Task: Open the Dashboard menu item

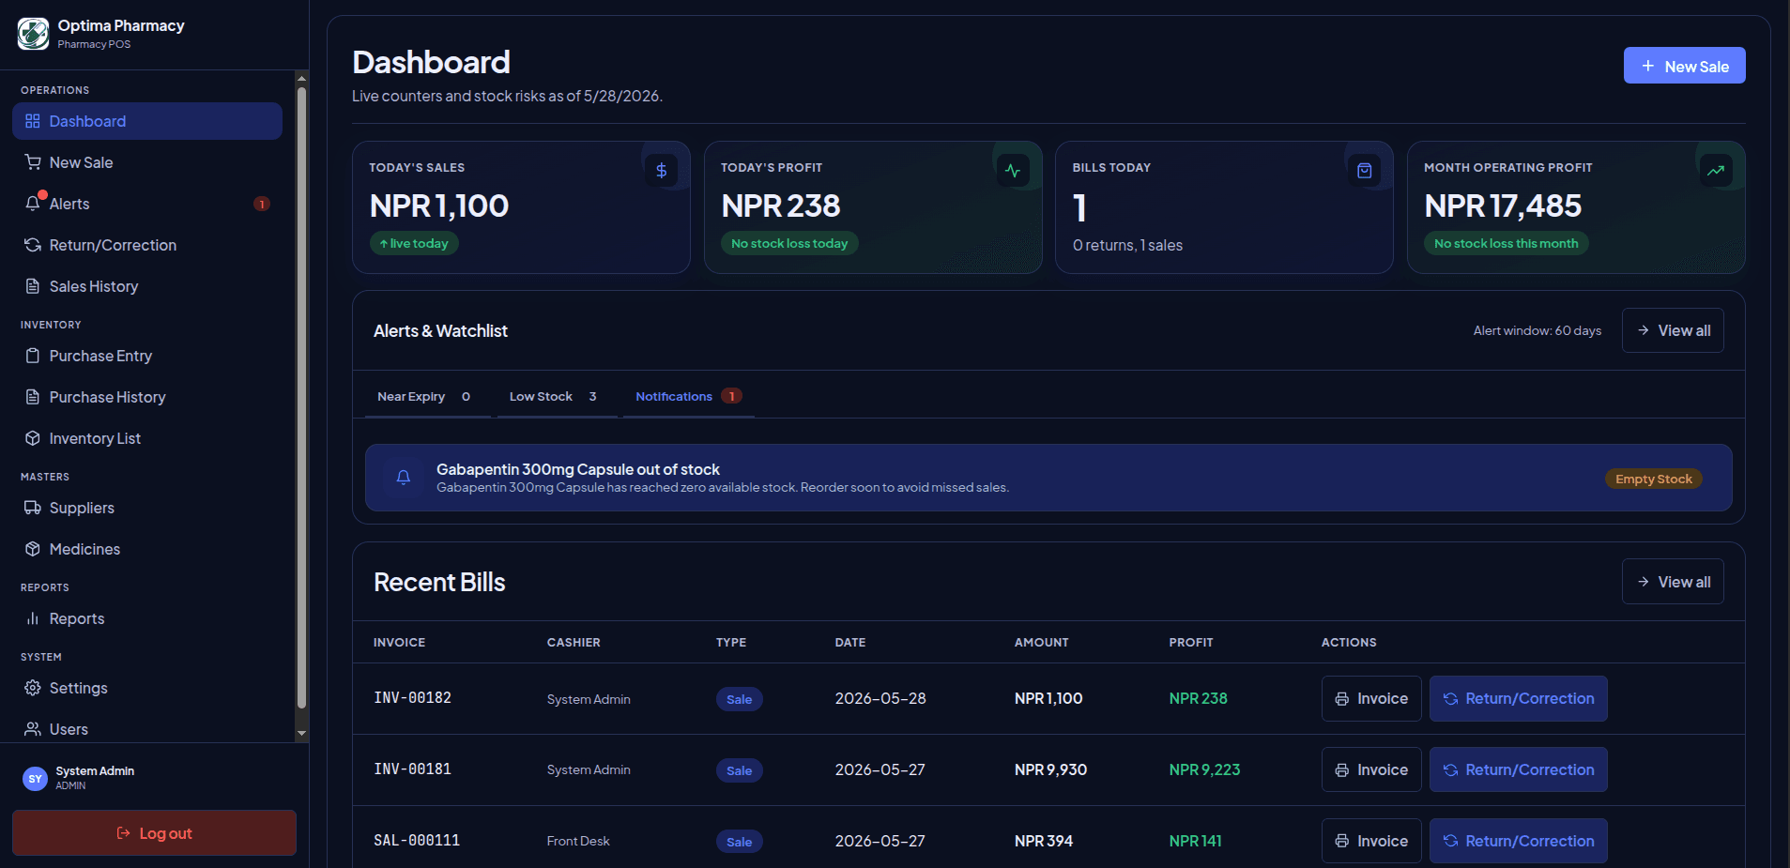Action: click(x=147, y=121)
